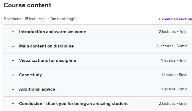
Task: Toggle the chevron next to Main content on discipline
Action: (x=13, y=46)
